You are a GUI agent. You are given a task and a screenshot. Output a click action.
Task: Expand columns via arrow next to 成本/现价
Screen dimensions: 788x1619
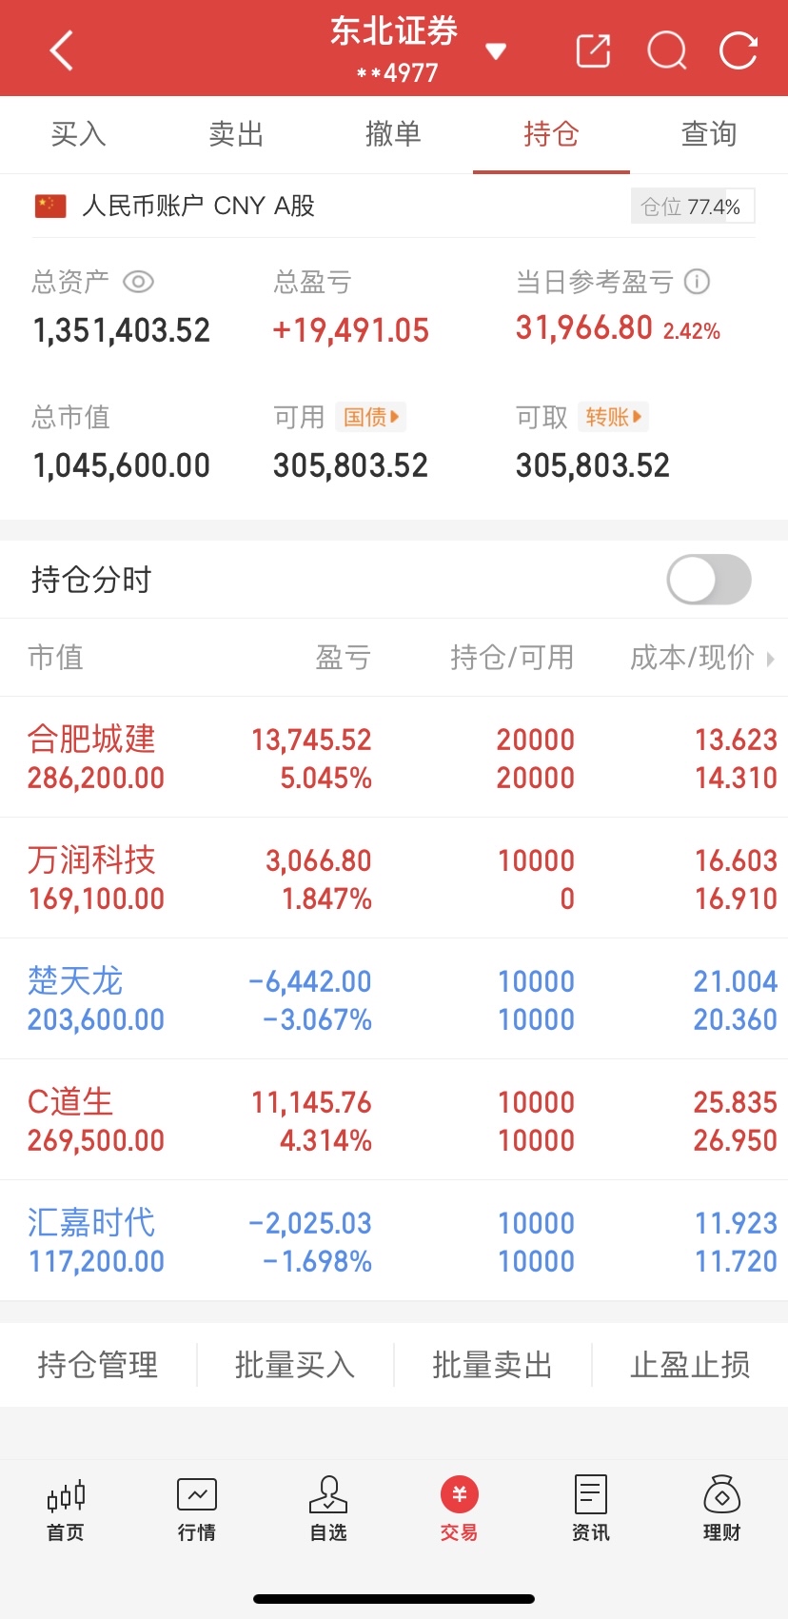(770, 658)
